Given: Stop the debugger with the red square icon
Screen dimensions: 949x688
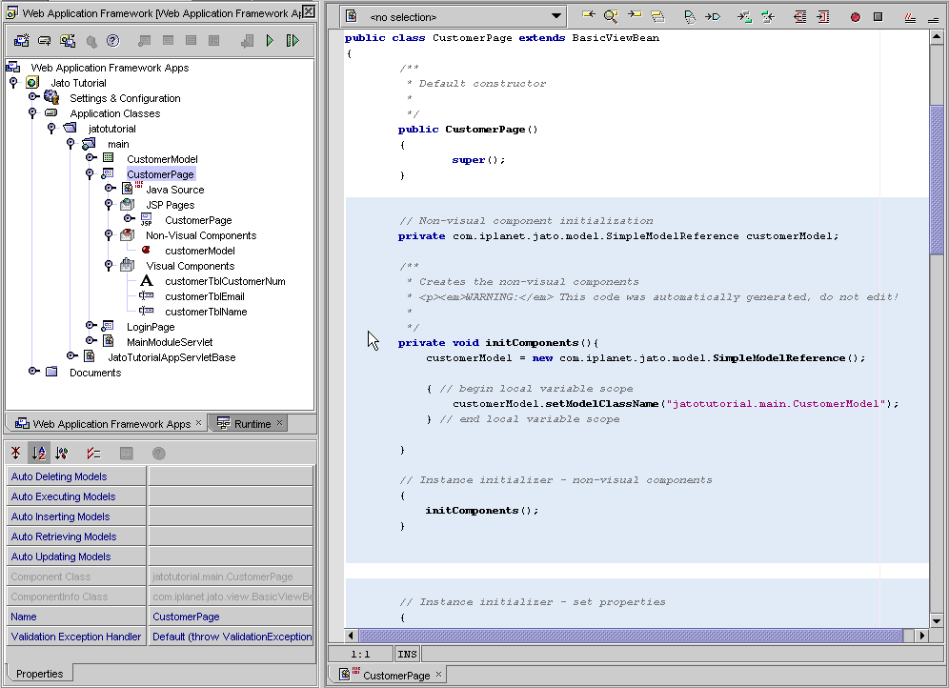Looking at the screenshot, I should tap(878, 16).
